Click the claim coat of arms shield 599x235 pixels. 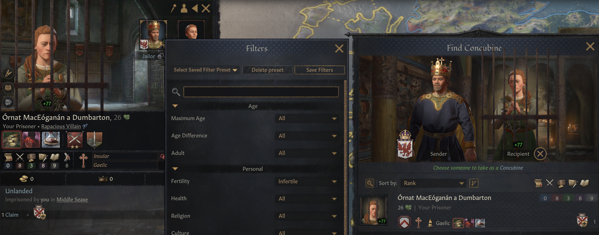point(39,213)
